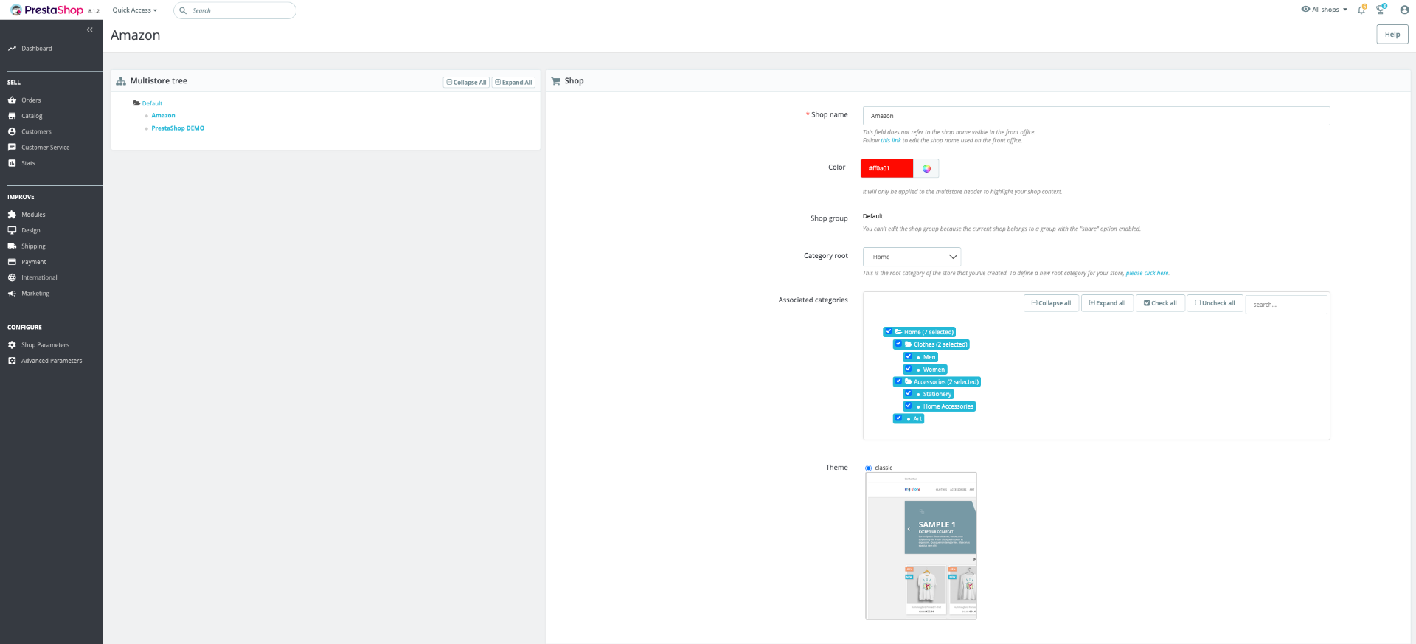Open the Catalog menu
This screenshot has width=1416, height=644.
[x=32, y=116]
